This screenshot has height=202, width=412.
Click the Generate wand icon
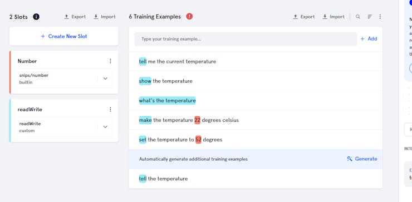pos(350,159)
